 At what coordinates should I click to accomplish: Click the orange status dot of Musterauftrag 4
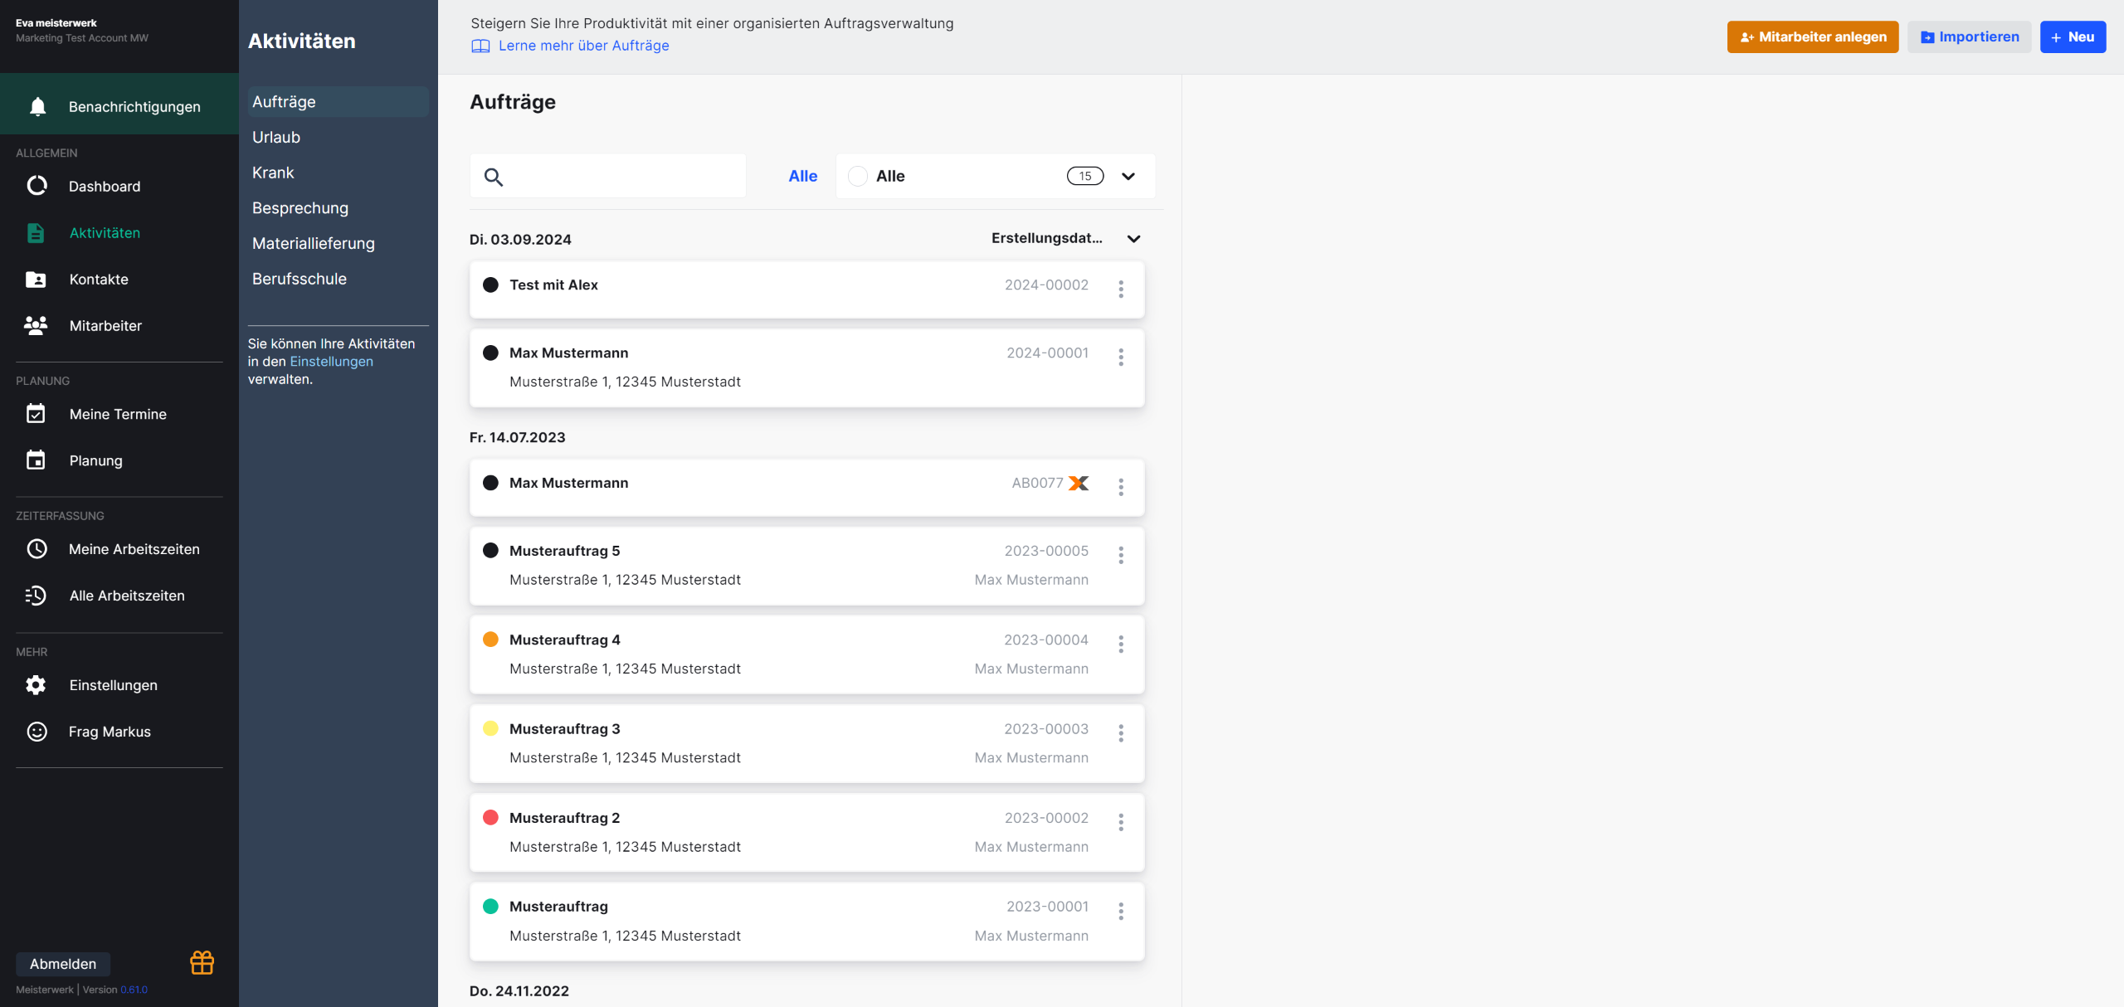click(x=490, y=640)
